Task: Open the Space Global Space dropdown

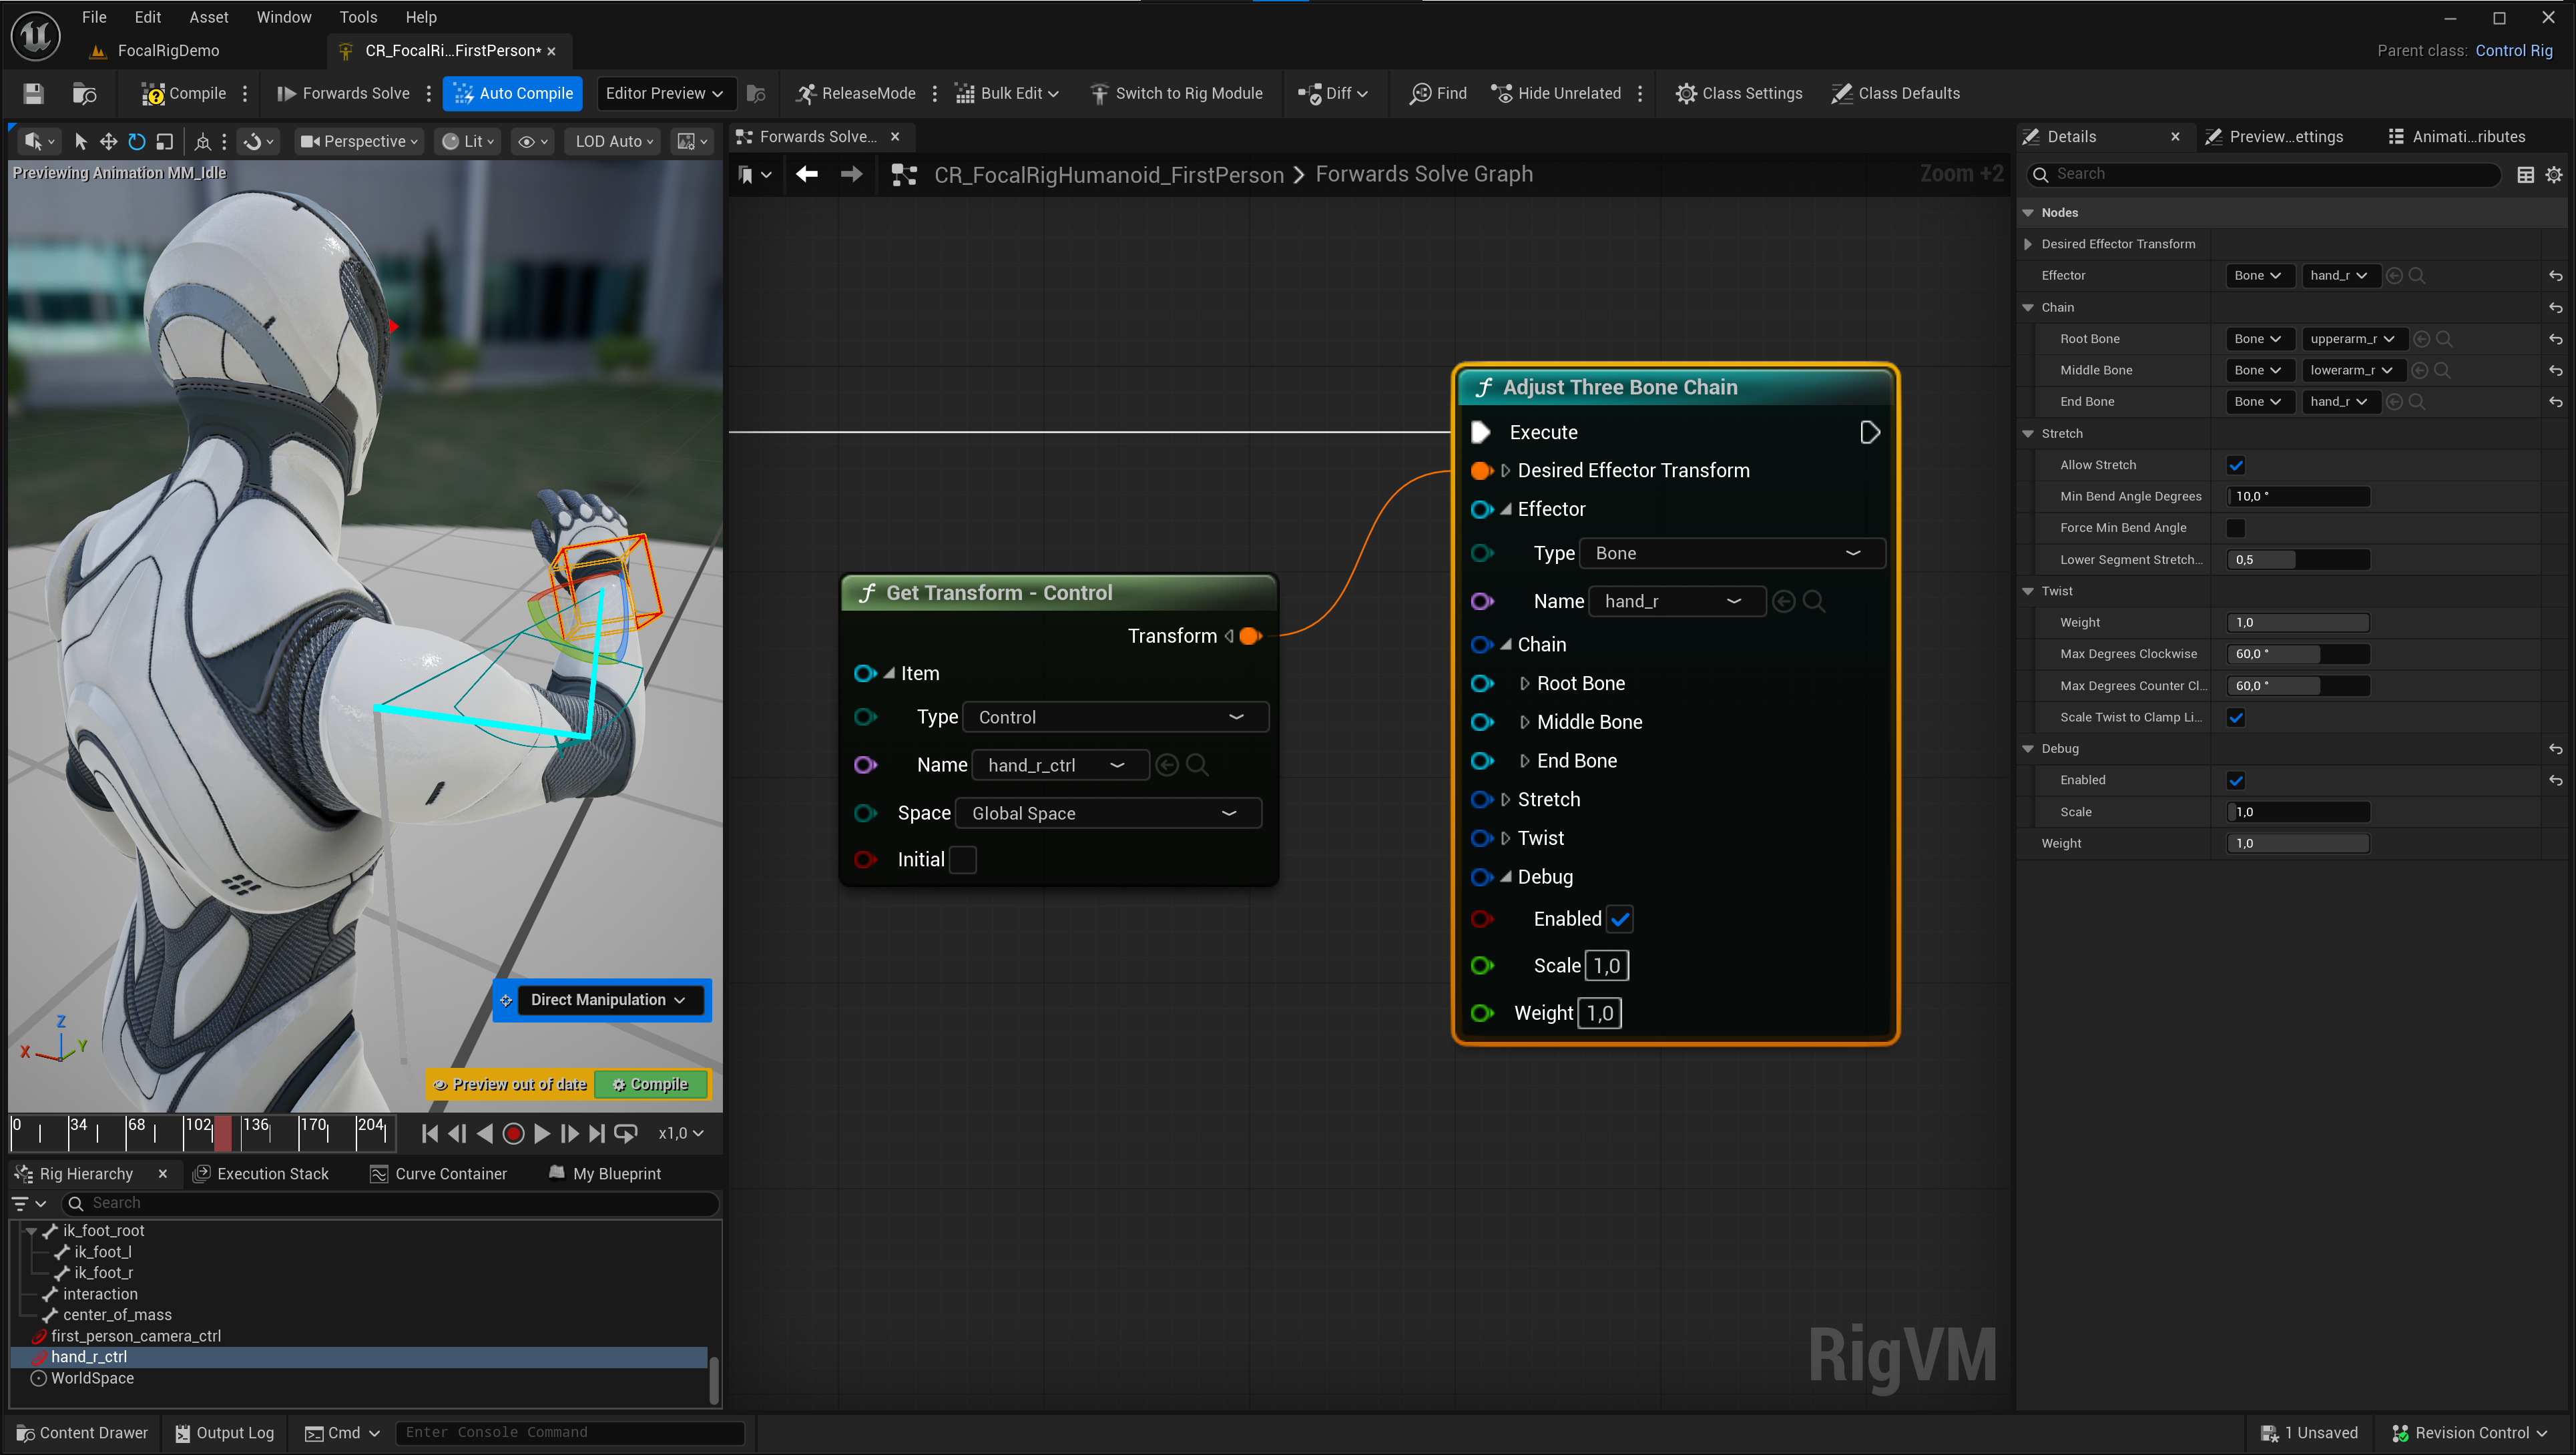Action: point(1108,813)
